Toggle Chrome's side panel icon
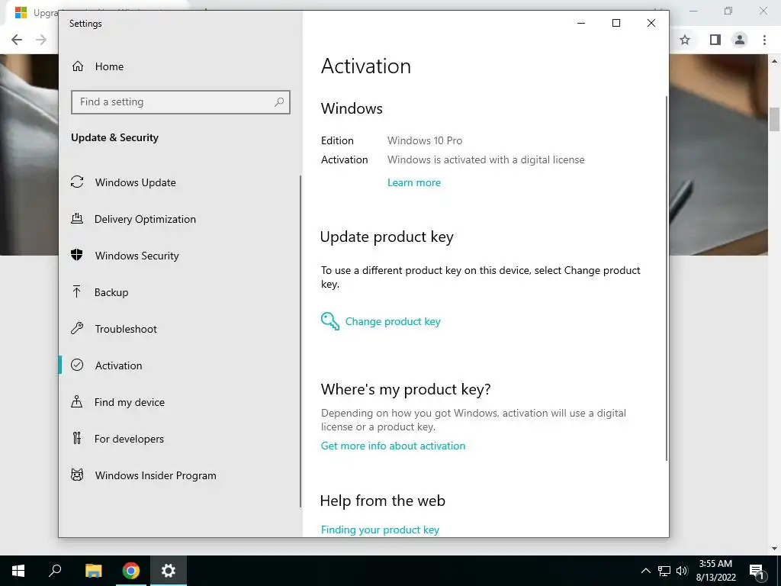 coord(715,40)
